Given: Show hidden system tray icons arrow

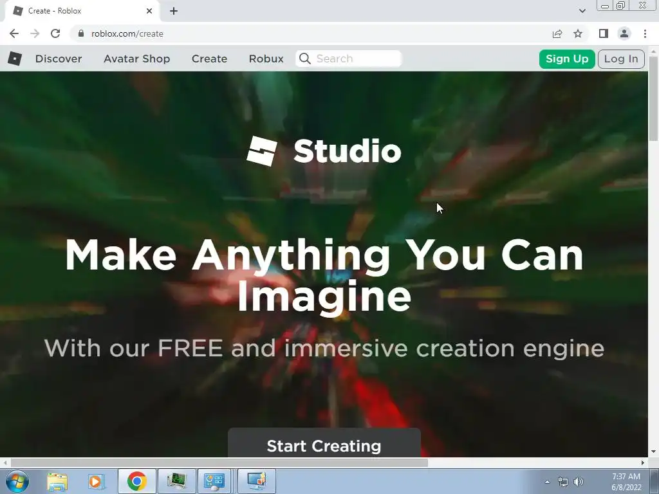Looking at the screenshot, I should click(547, 482).
